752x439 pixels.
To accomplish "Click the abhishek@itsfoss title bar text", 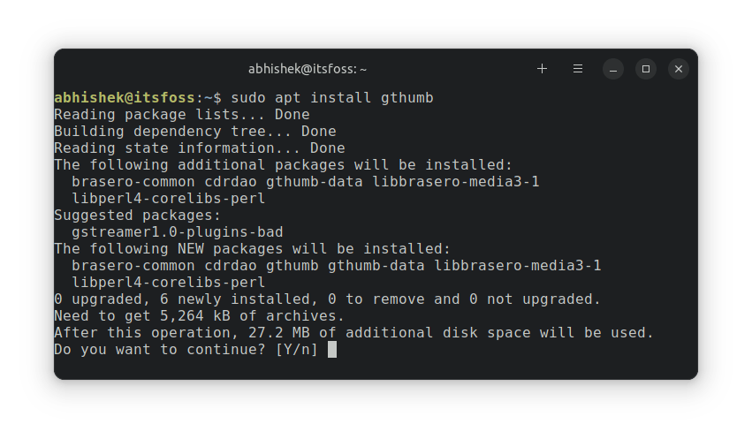I will (307, 69).
